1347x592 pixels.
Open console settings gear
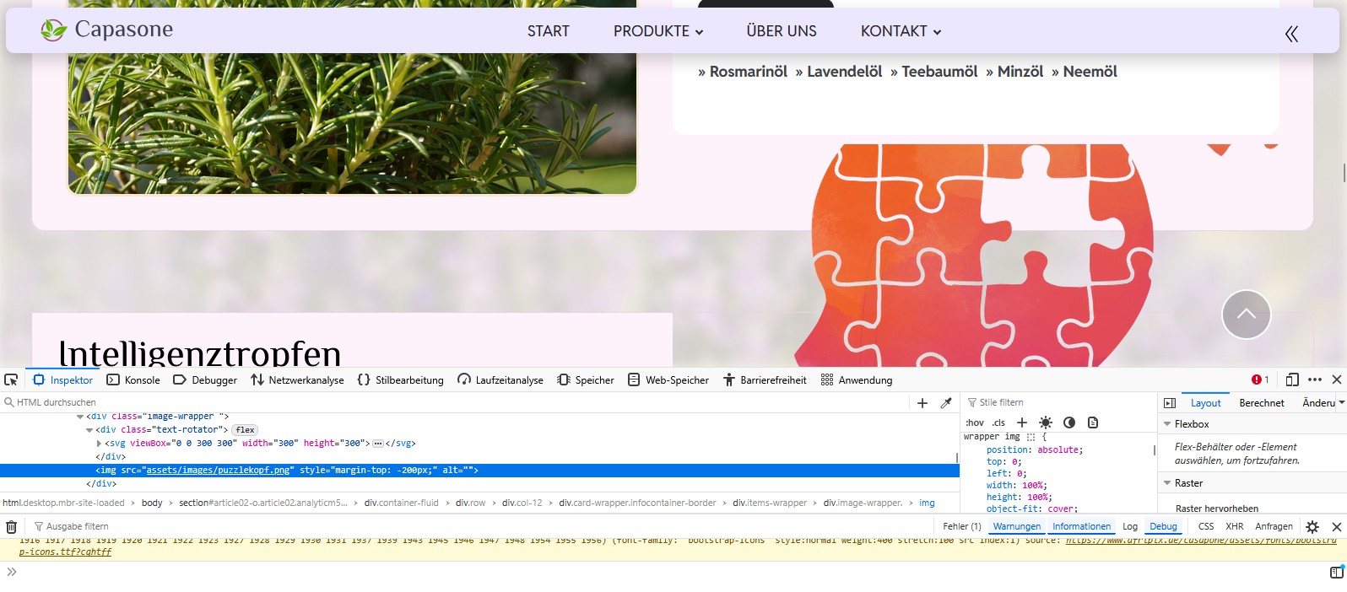tap(1312, 526)
